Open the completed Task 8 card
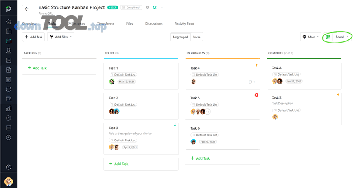The width and height of the screenshot is (354, 188). click(x=304, y=76)
